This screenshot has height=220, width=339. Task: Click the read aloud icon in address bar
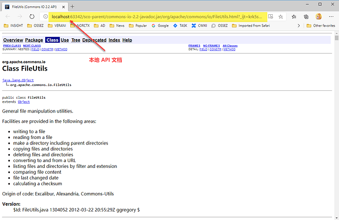(x=271, y=16)
